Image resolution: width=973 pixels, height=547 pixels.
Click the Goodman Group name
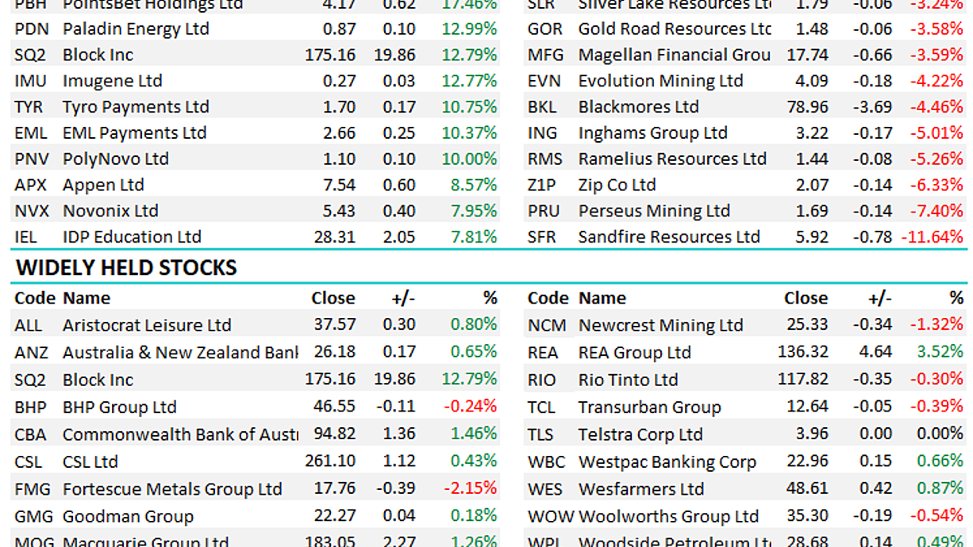pos(128,517)
